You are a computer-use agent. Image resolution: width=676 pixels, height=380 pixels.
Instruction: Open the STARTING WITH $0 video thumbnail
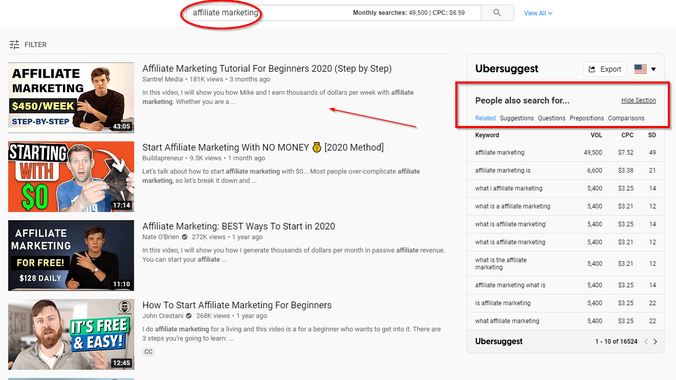pos(71,177)
